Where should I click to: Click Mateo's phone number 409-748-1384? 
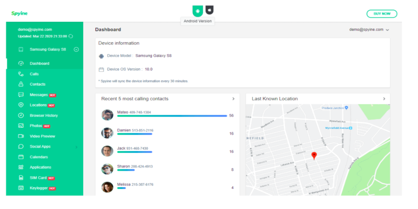[x=140, y=112]
